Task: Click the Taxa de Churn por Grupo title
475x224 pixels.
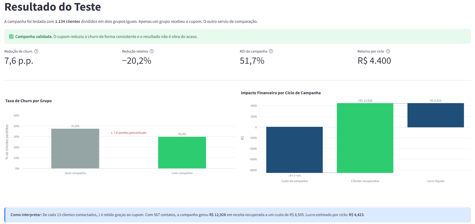Action: 28,101
